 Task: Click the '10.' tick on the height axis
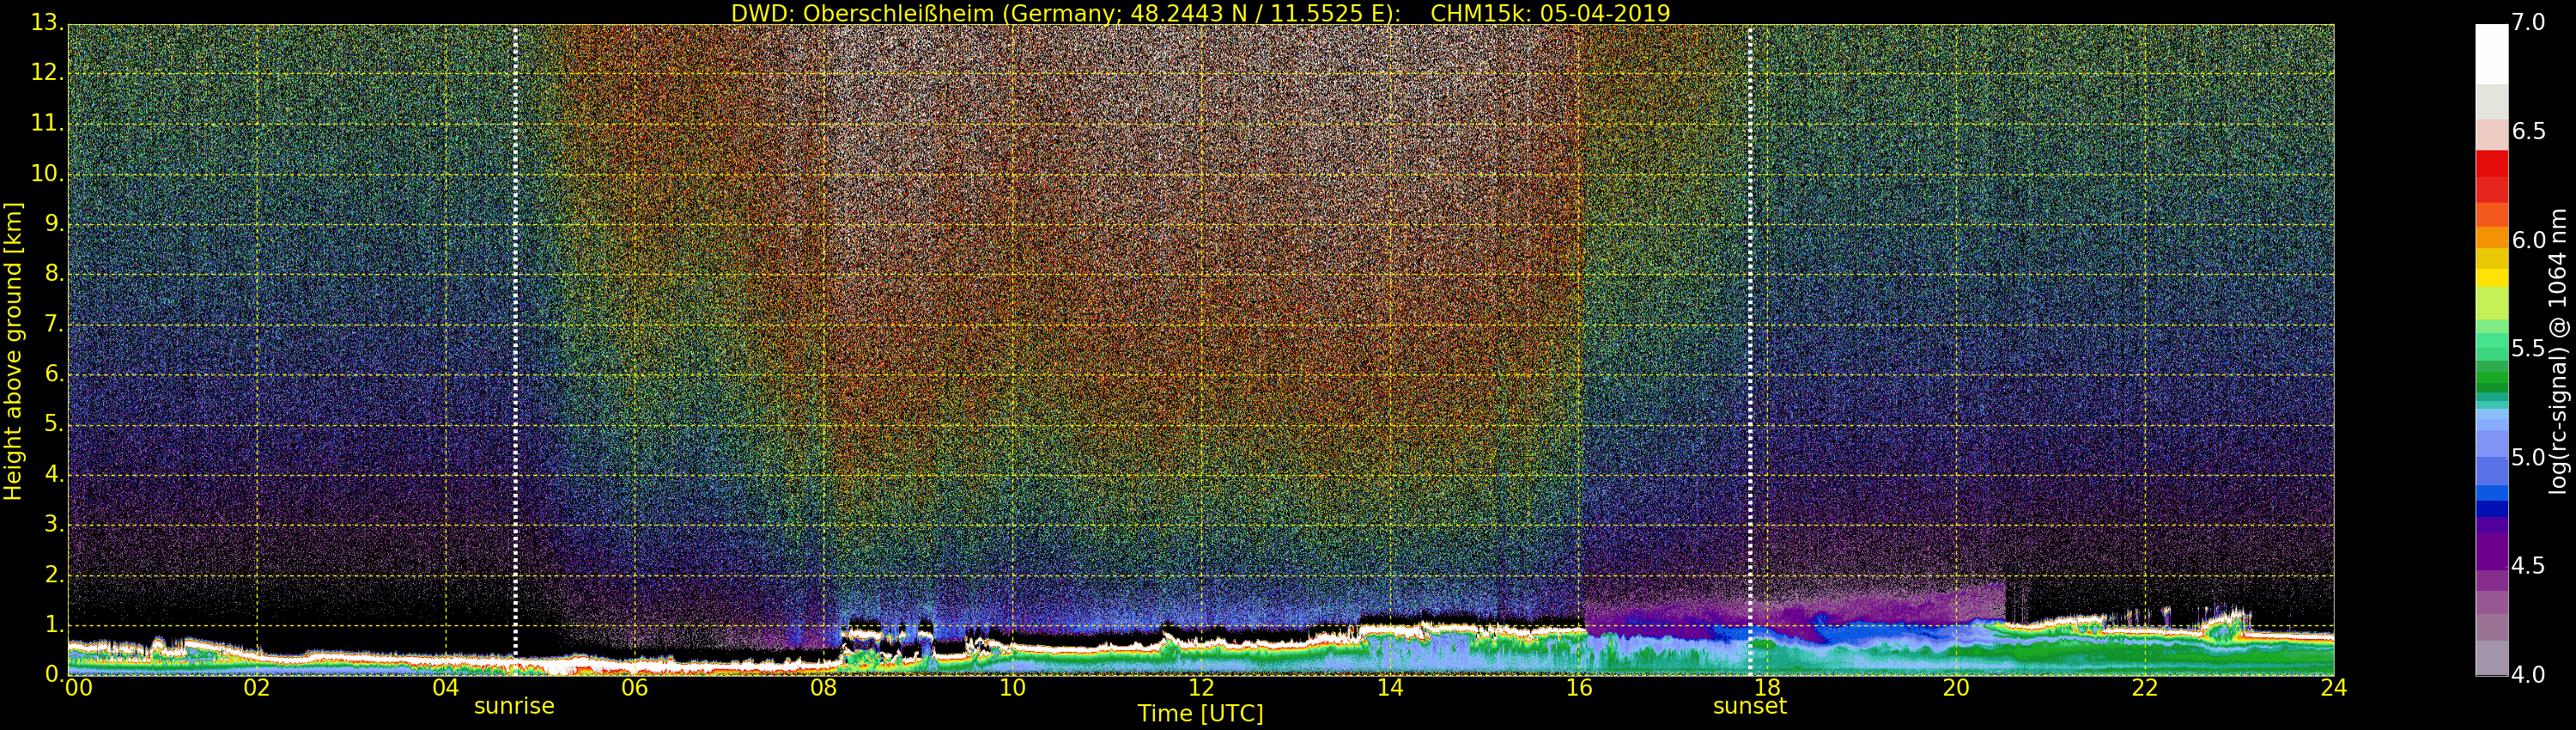coord(47,174)
